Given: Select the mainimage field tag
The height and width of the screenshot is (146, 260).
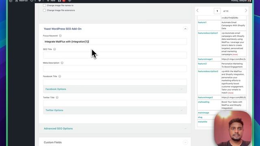Looking at the screenshot, I should point(204,113).
